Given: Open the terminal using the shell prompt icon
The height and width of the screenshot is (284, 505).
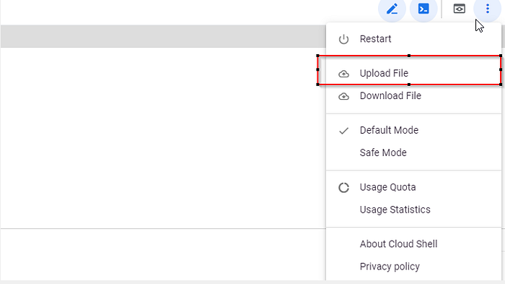Looking at the screenshot, I should point(423,9).
